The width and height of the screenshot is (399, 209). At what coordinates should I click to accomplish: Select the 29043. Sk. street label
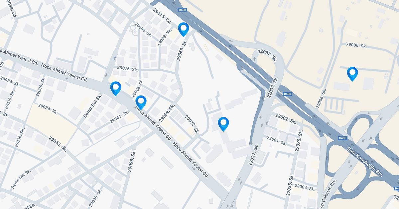58,144
